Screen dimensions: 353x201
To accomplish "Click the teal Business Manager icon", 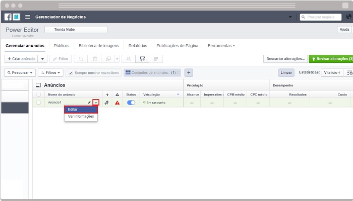I will coord(16,17).
